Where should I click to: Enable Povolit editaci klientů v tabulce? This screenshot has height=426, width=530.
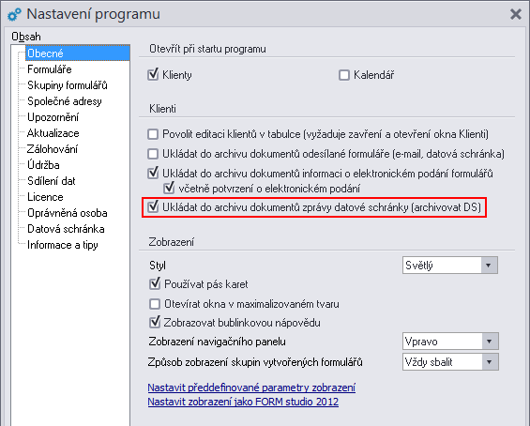point(153,134)
